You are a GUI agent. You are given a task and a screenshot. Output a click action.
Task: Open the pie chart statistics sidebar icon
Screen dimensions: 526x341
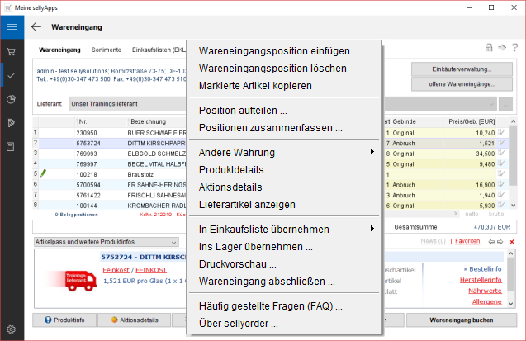[x=12, y=99]
